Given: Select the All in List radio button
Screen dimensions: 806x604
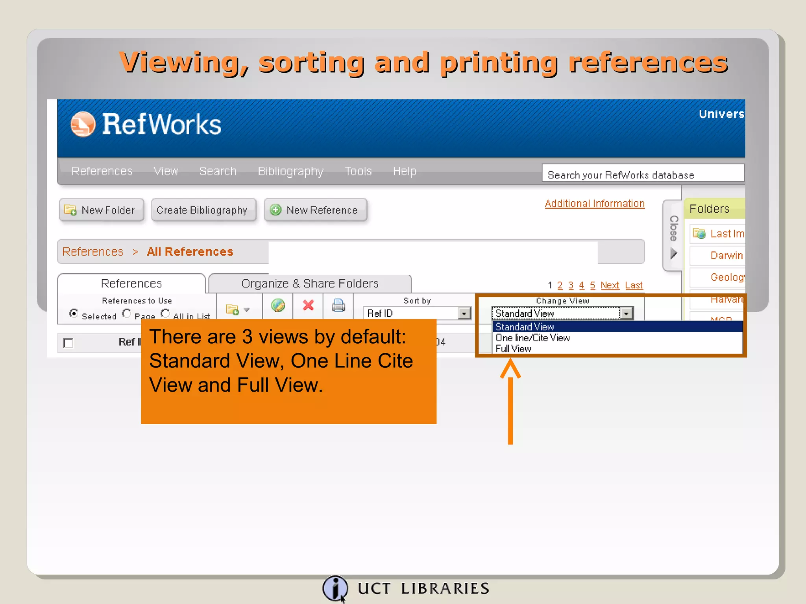Looking at the screenshot, I should (x=165, y=313).
